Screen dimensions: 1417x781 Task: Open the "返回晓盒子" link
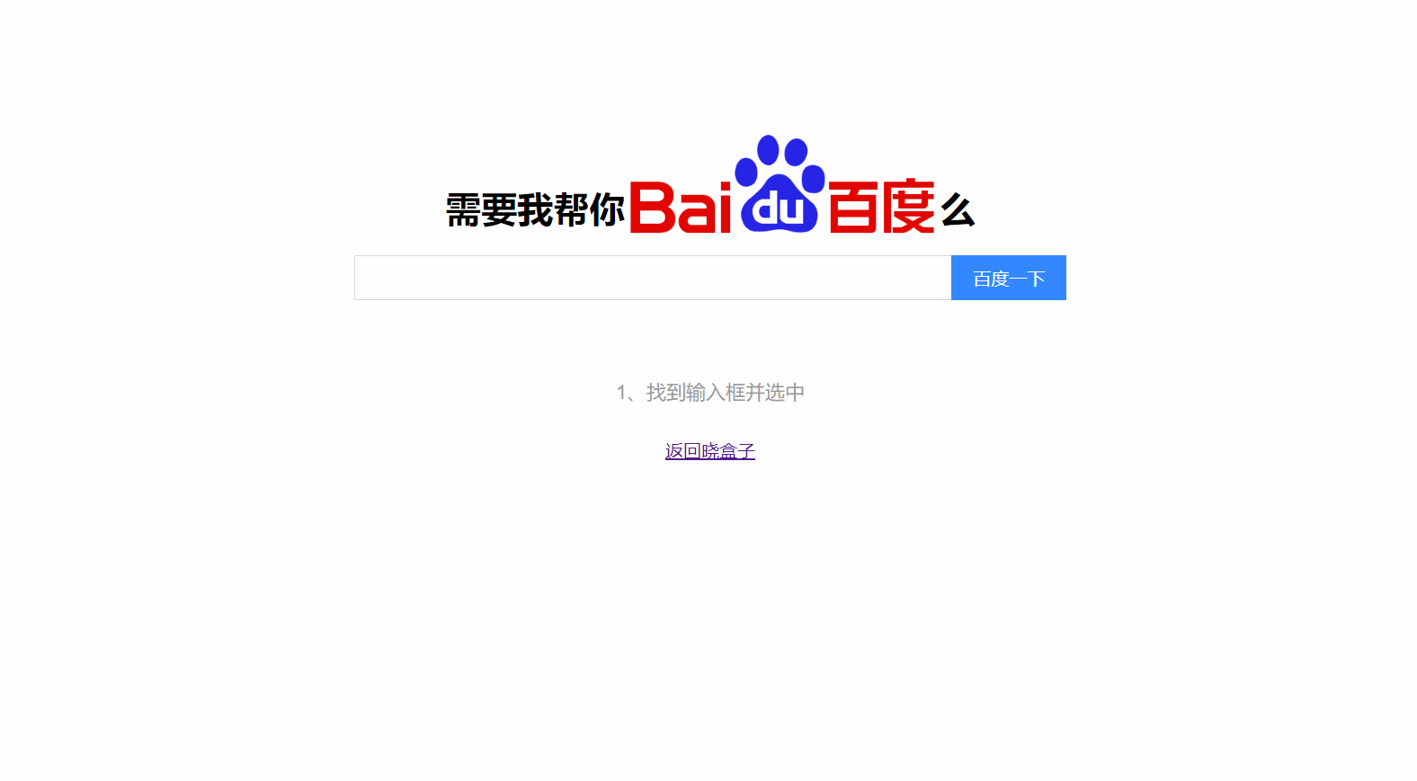click(x=710, y=451)
